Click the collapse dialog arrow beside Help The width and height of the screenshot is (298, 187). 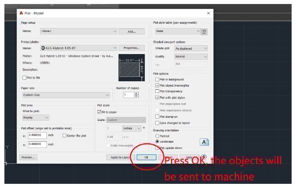[x=204, y=157]
